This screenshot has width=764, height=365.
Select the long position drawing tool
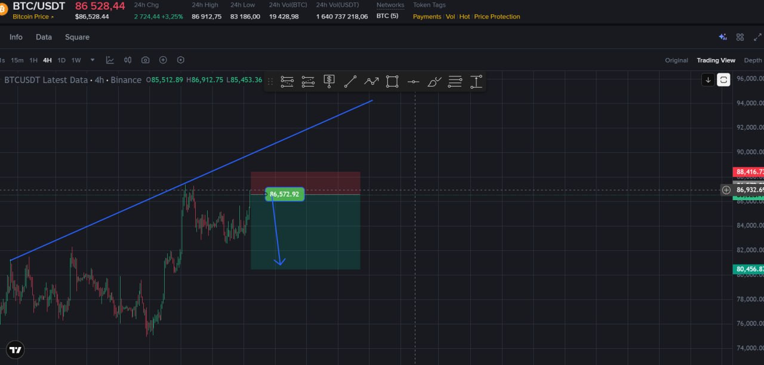(x=287, y=82)
